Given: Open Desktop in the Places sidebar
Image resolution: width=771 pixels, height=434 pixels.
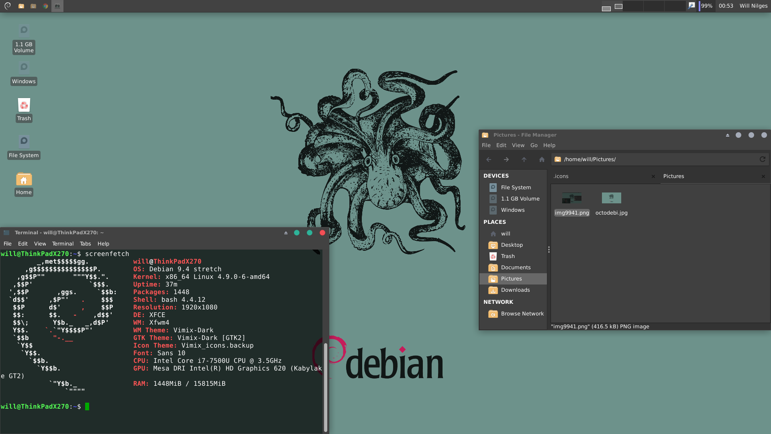Looking at the screenshot, I should tap(513, 245).
